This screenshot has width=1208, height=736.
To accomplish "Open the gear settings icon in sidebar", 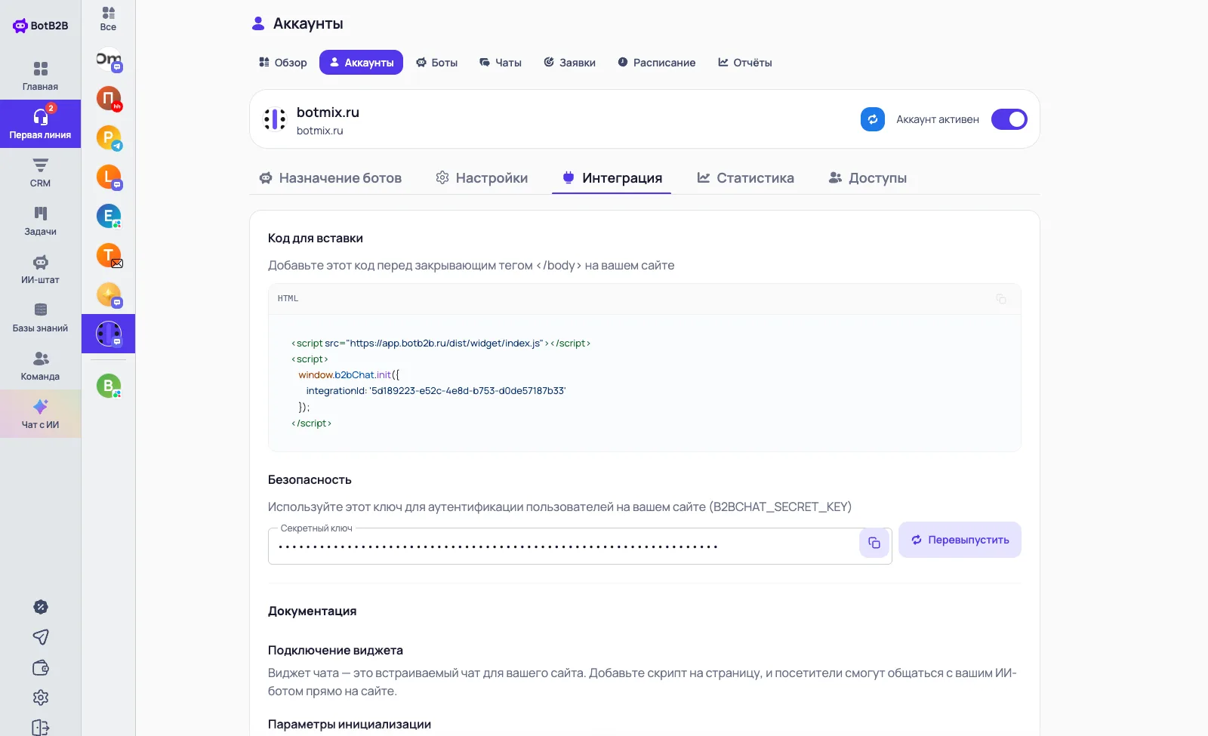I will 41,698.
